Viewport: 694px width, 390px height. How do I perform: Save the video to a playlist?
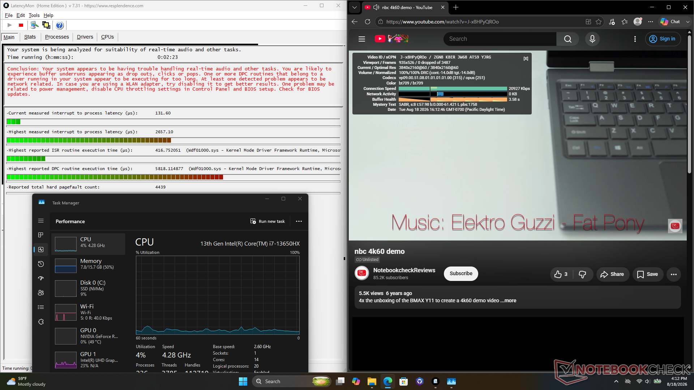pos(648,274)
